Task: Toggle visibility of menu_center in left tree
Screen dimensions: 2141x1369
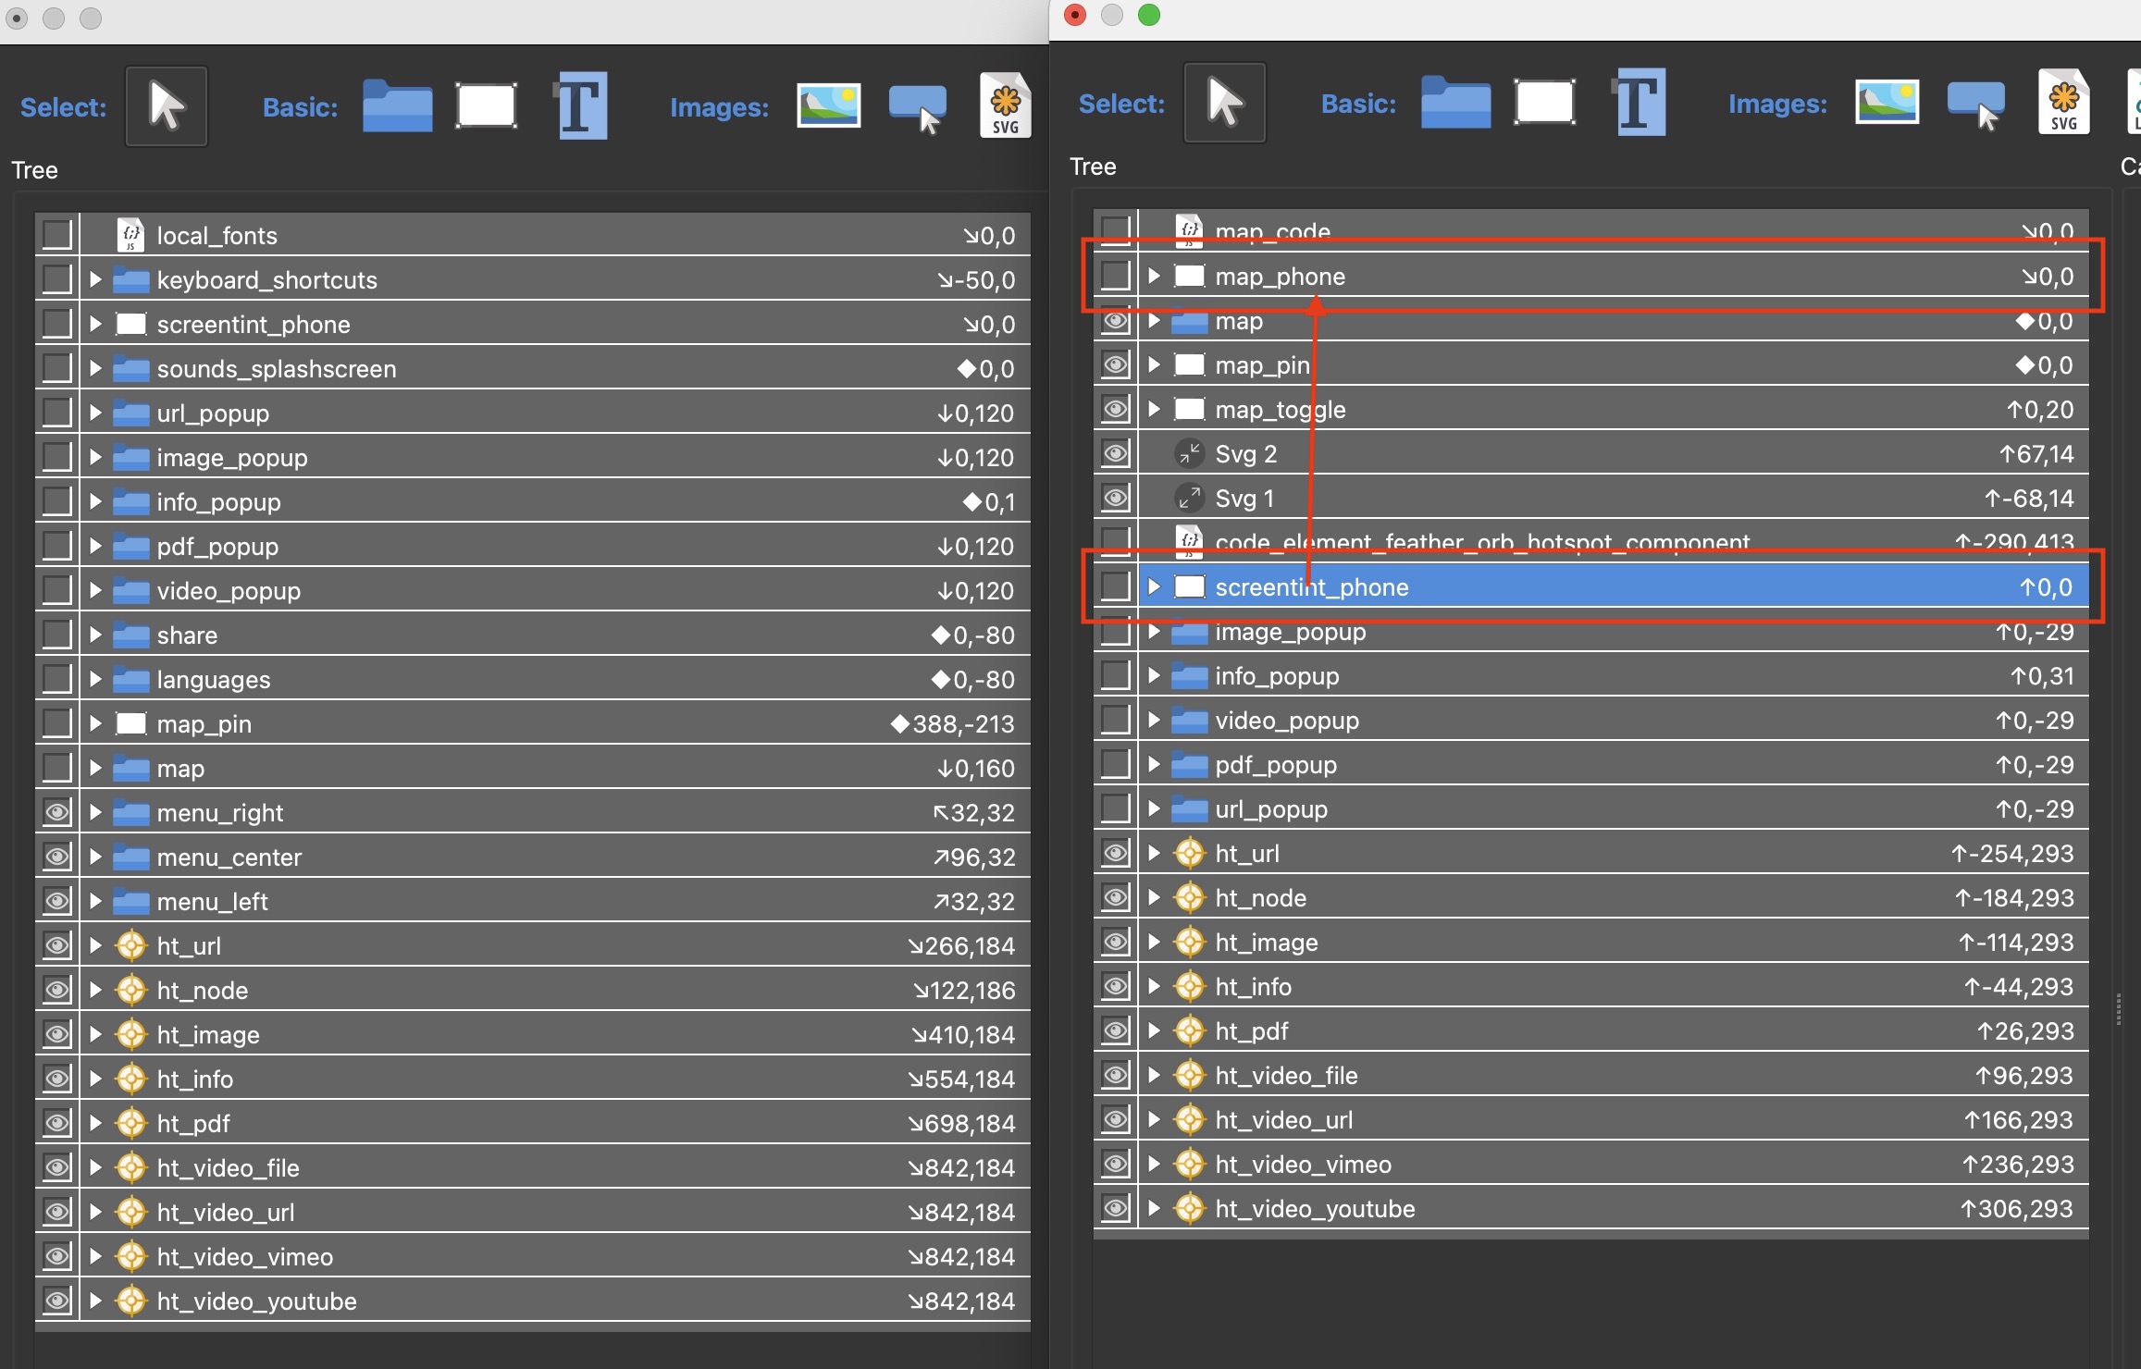Action: point(57,857)
